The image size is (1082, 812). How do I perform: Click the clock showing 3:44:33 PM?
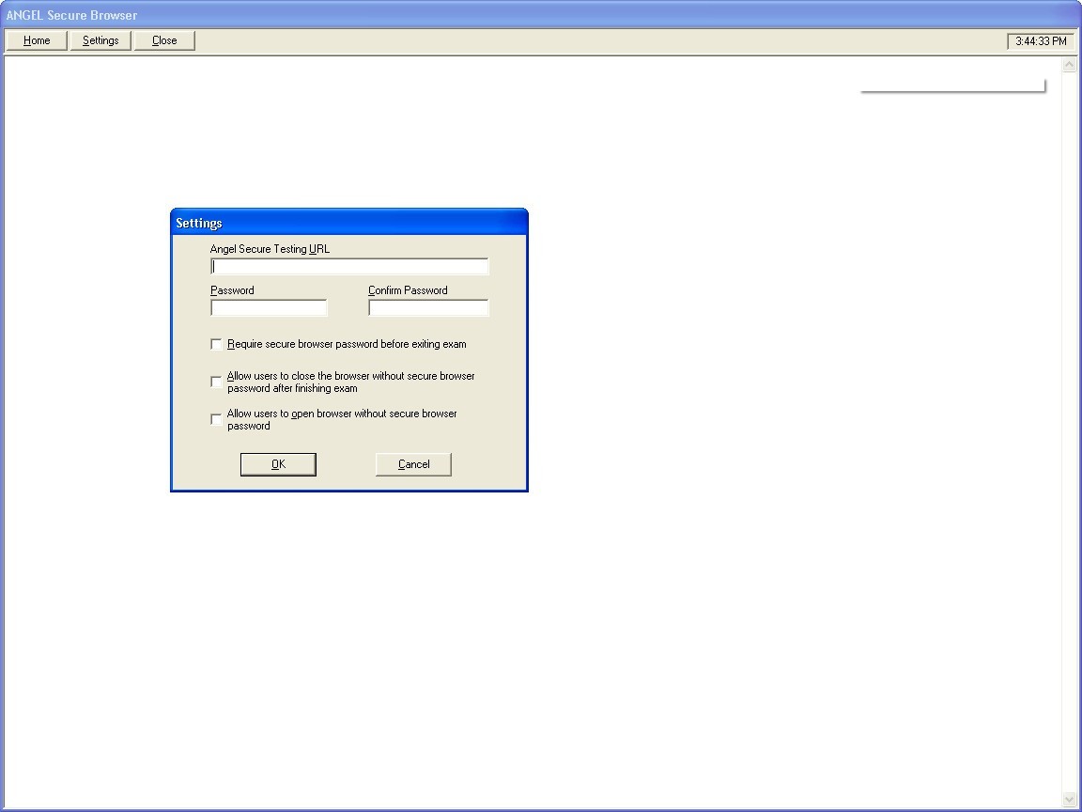click(1040, 41)
